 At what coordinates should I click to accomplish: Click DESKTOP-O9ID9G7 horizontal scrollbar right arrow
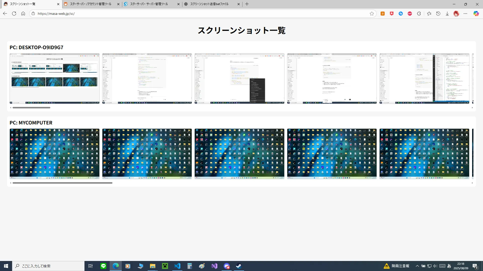point(472,108)
